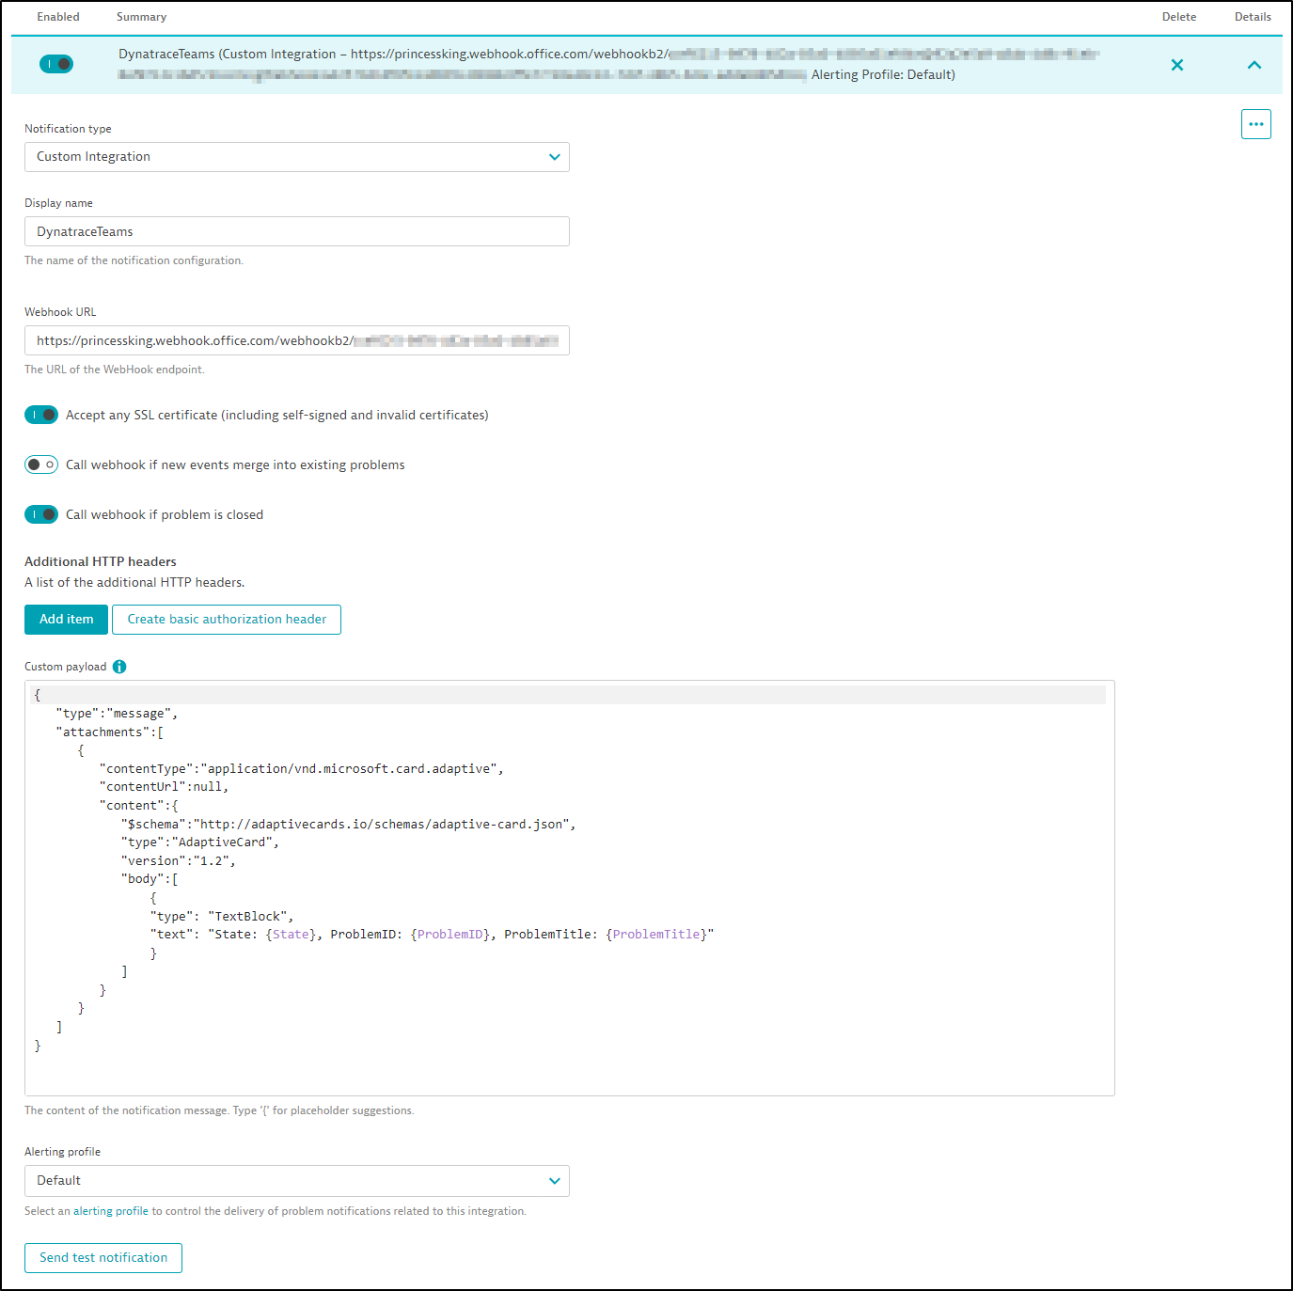The width and height of the screenshot is (1293, 1291).
Task: Click the "contentUrl":null line
Action: (x=164, y=787)
